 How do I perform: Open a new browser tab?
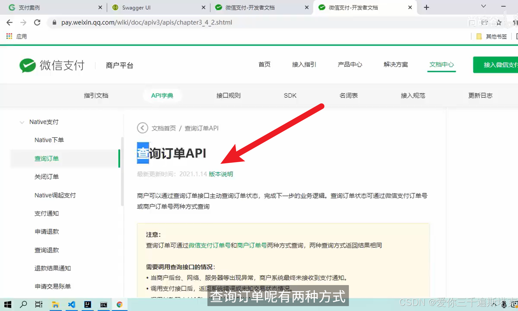[426, 7]
